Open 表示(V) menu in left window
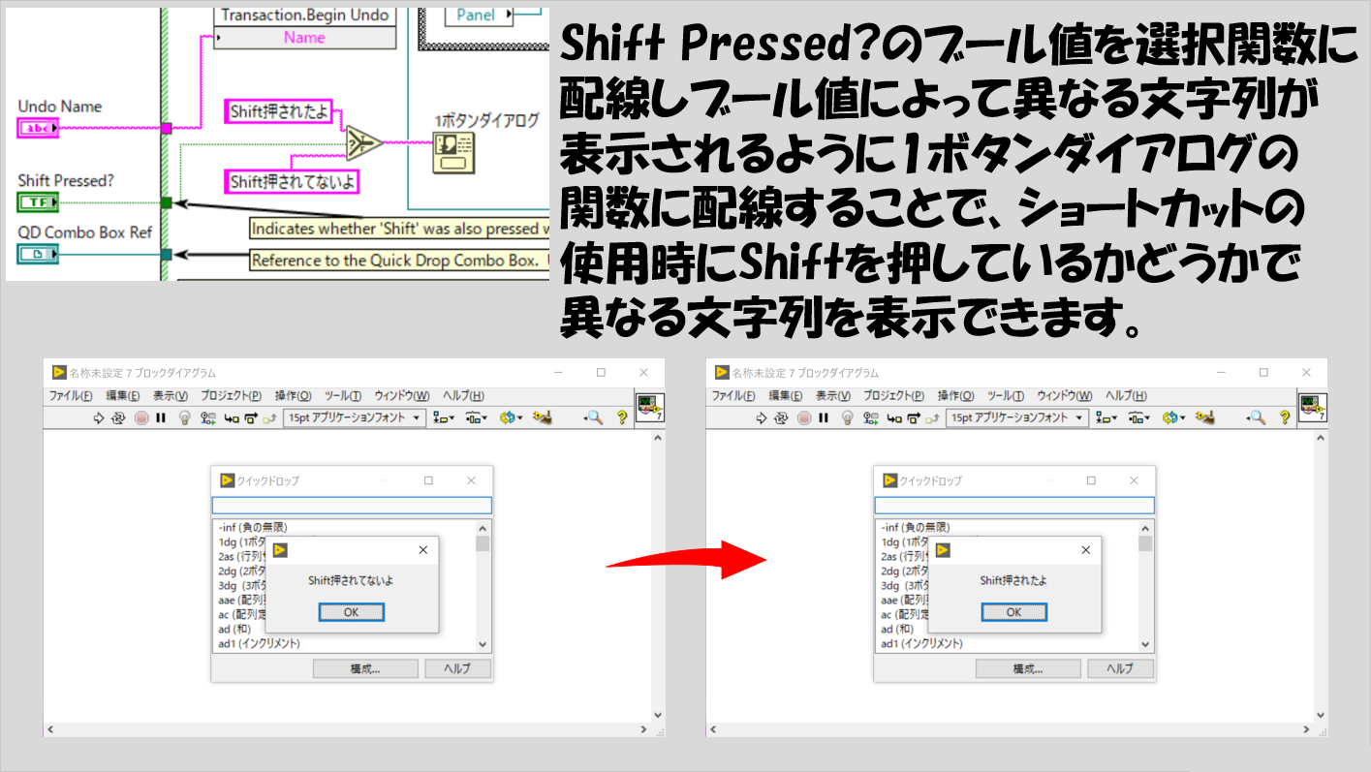 click(171, 395)
